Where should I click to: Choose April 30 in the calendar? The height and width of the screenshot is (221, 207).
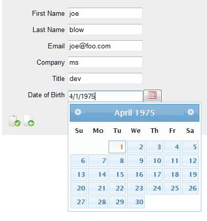click(x=136, y=202)
